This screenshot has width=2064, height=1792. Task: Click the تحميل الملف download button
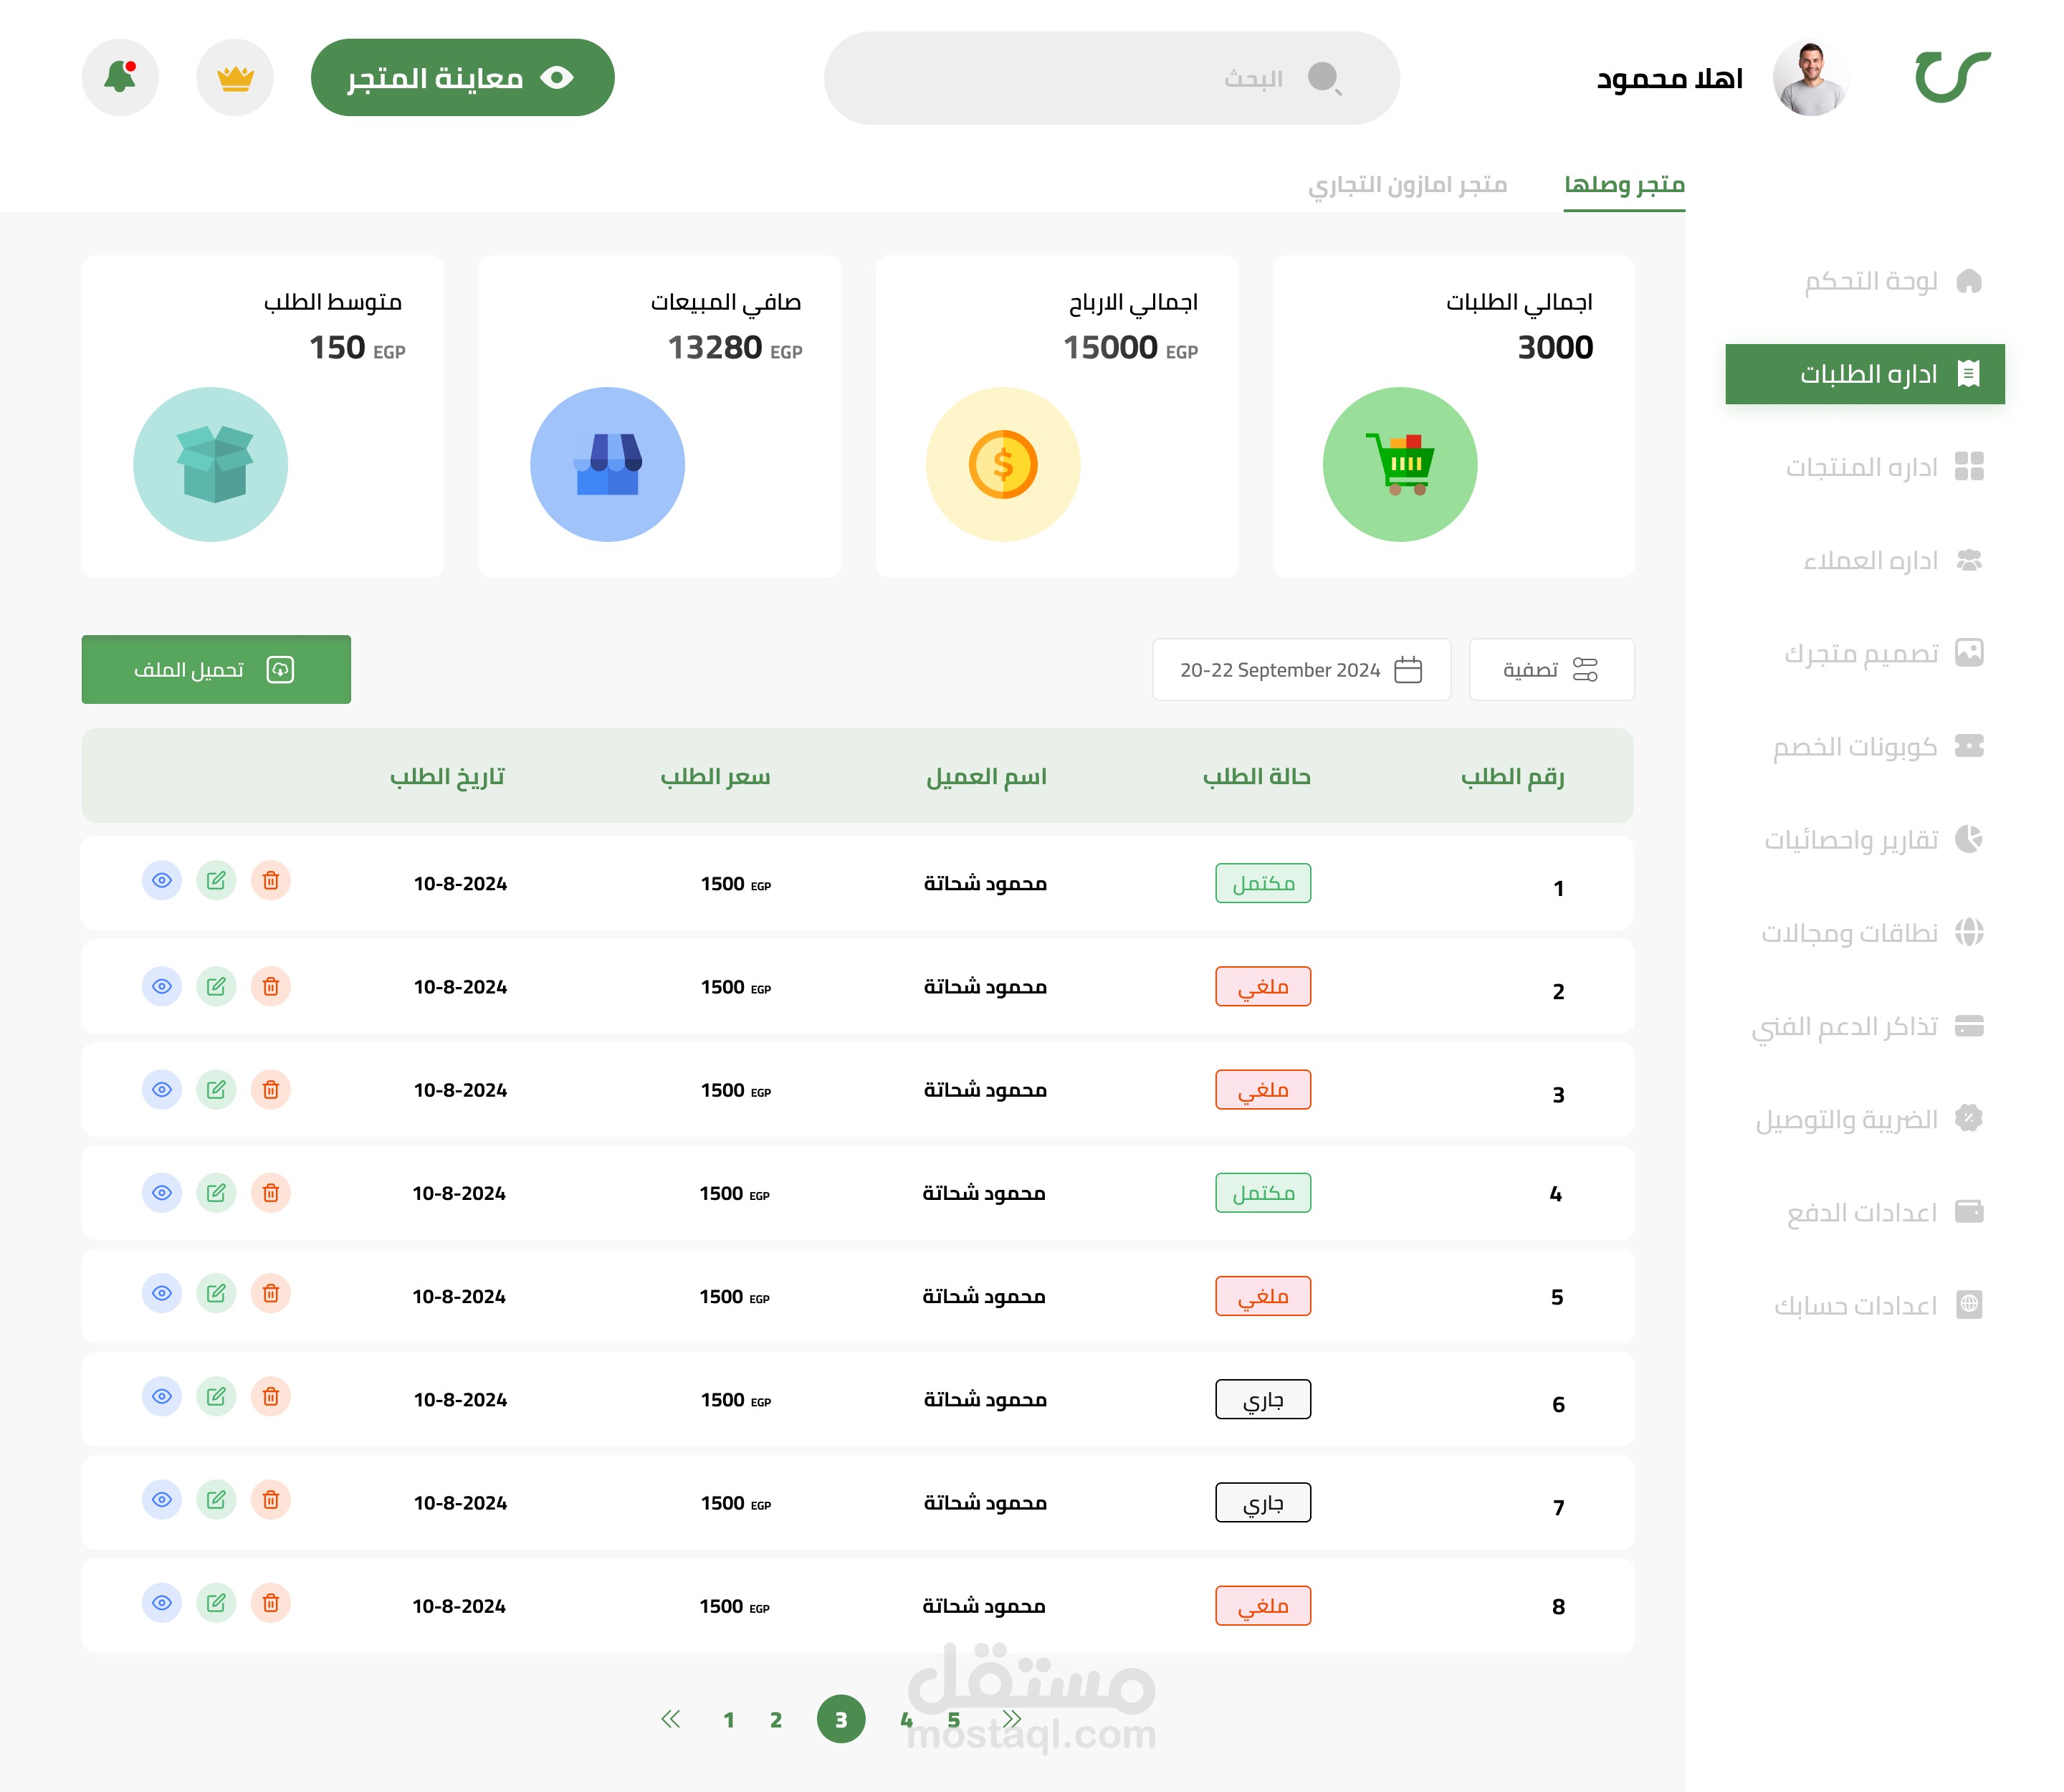pos(216,669)
